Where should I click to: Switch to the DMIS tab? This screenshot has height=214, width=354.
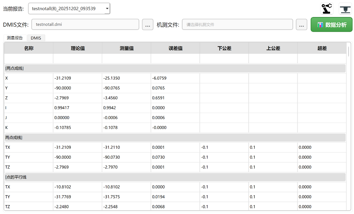coord(36,38)
